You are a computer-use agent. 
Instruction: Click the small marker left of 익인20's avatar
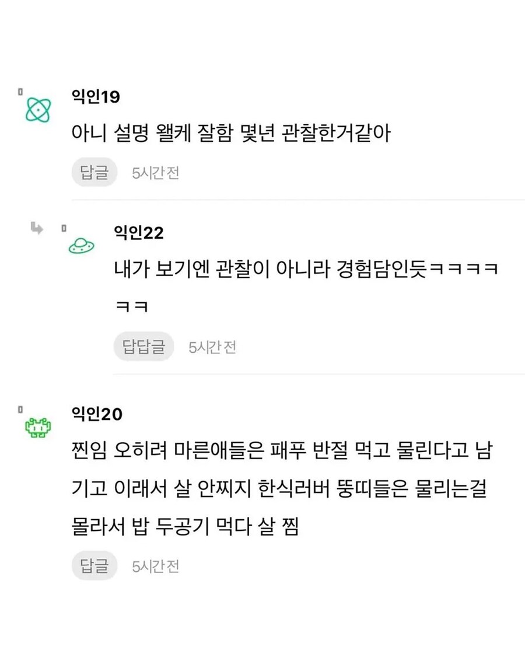point(19,411)
